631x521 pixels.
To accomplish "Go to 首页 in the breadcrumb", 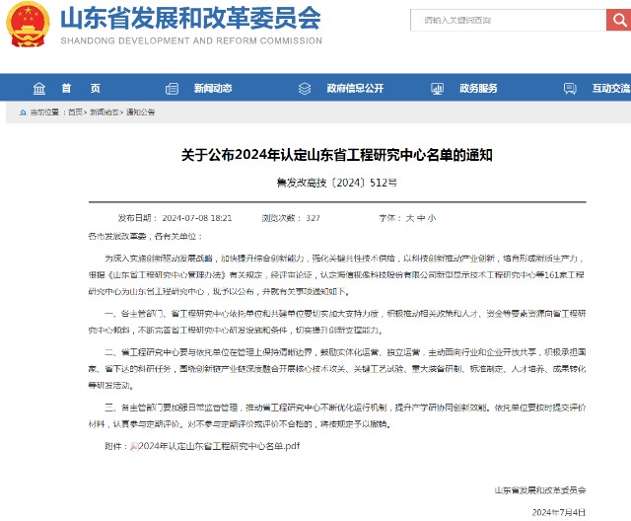I will [75, 112].
